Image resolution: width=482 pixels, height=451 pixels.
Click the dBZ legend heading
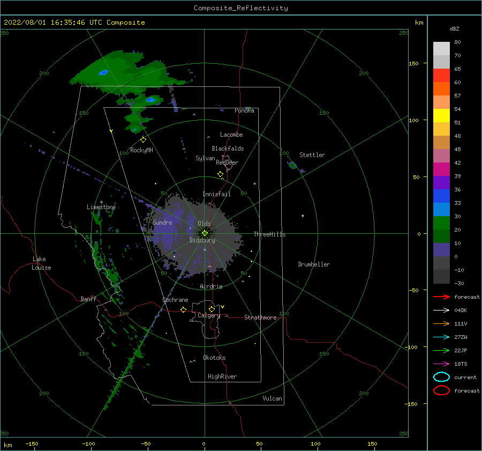pyautogui.click(x=454, y=28)
